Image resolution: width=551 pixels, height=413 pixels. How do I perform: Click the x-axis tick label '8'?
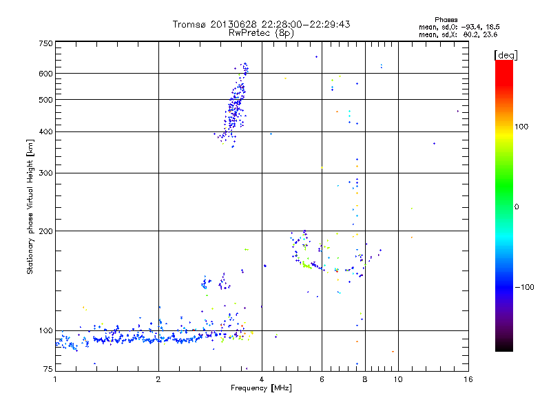point(365,379)
